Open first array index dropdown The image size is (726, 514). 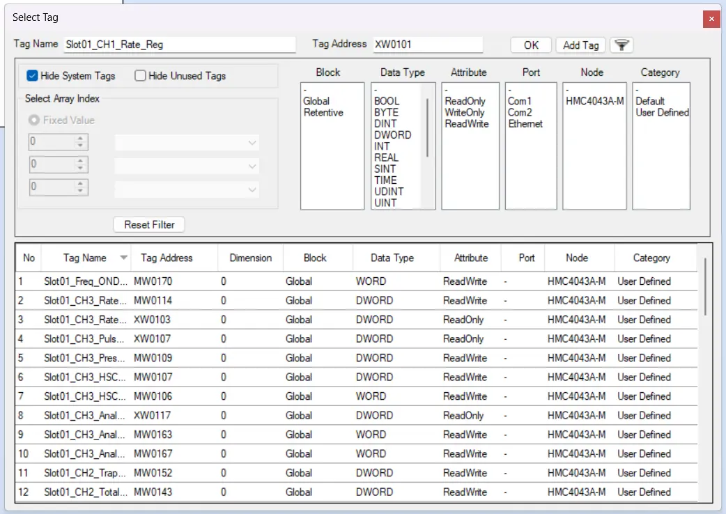coord(187,143)
